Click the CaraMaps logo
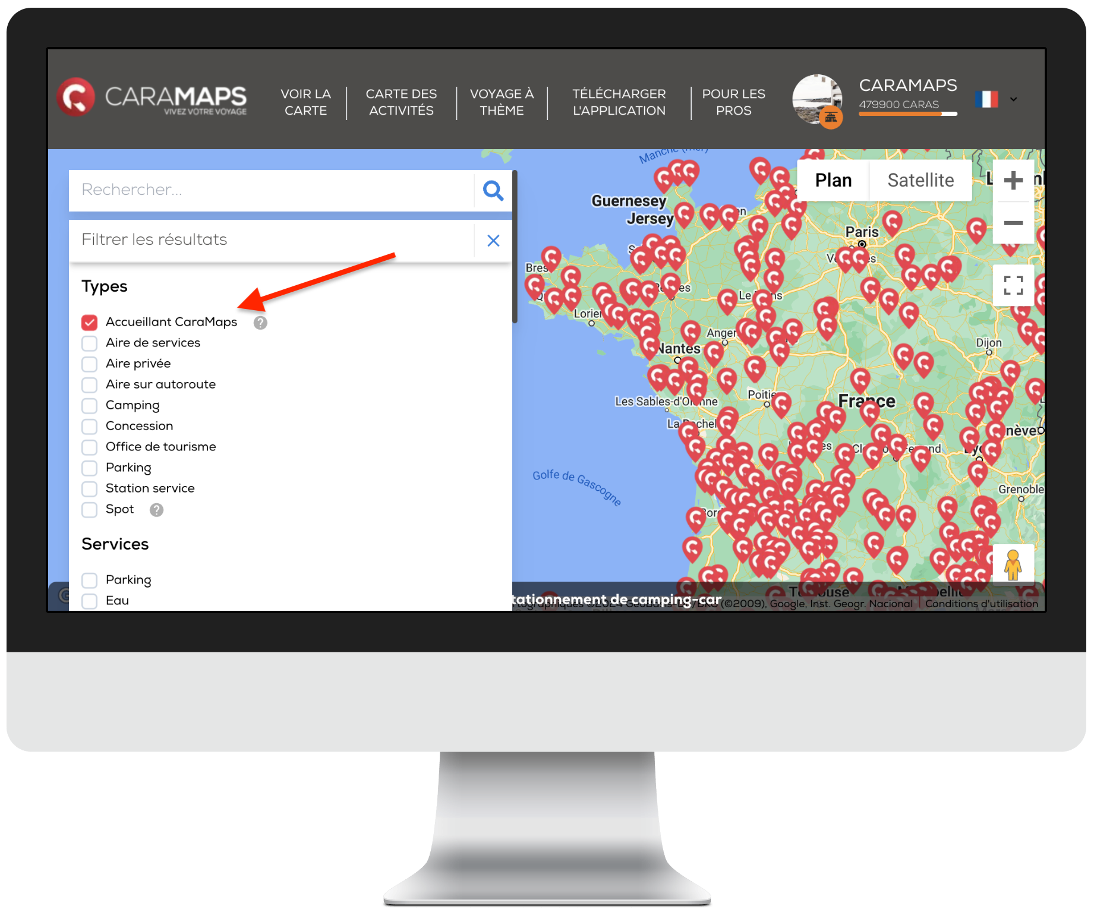 coord(152,97)
